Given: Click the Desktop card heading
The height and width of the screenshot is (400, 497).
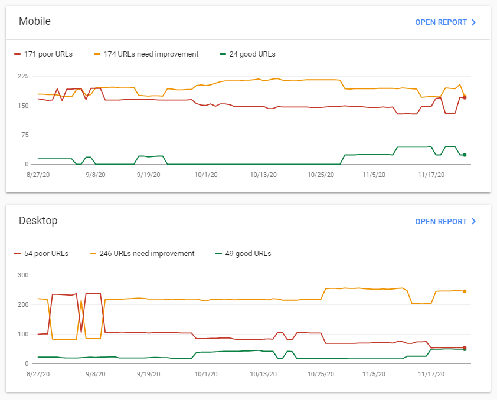Looking at the screenshot, I should (x=38, y=221).
